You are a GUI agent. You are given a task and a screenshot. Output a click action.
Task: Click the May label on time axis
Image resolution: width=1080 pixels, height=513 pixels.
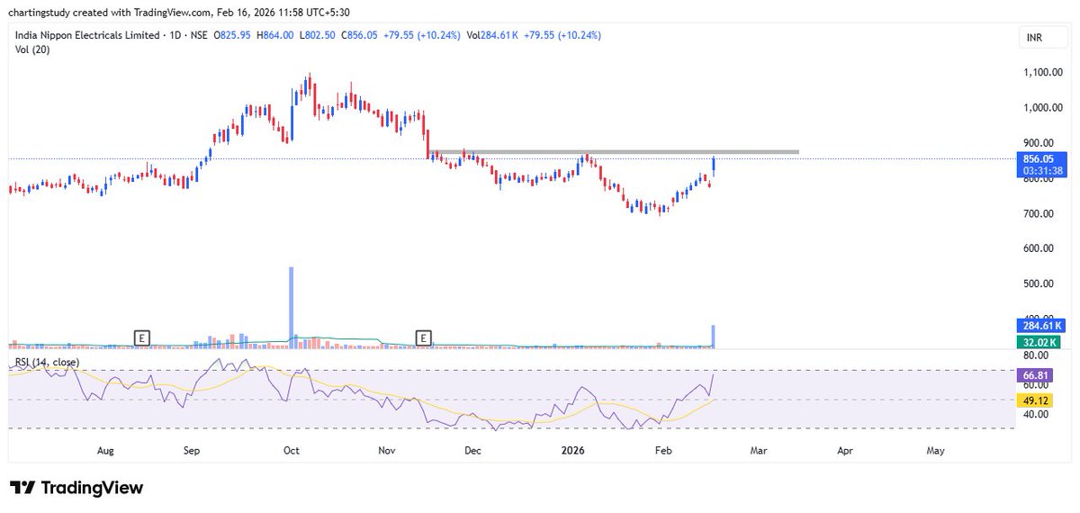point(936,450)
